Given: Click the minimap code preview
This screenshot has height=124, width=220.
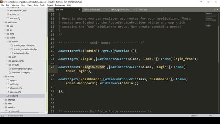Looking at the screenshot, I should tap(211, 19).
